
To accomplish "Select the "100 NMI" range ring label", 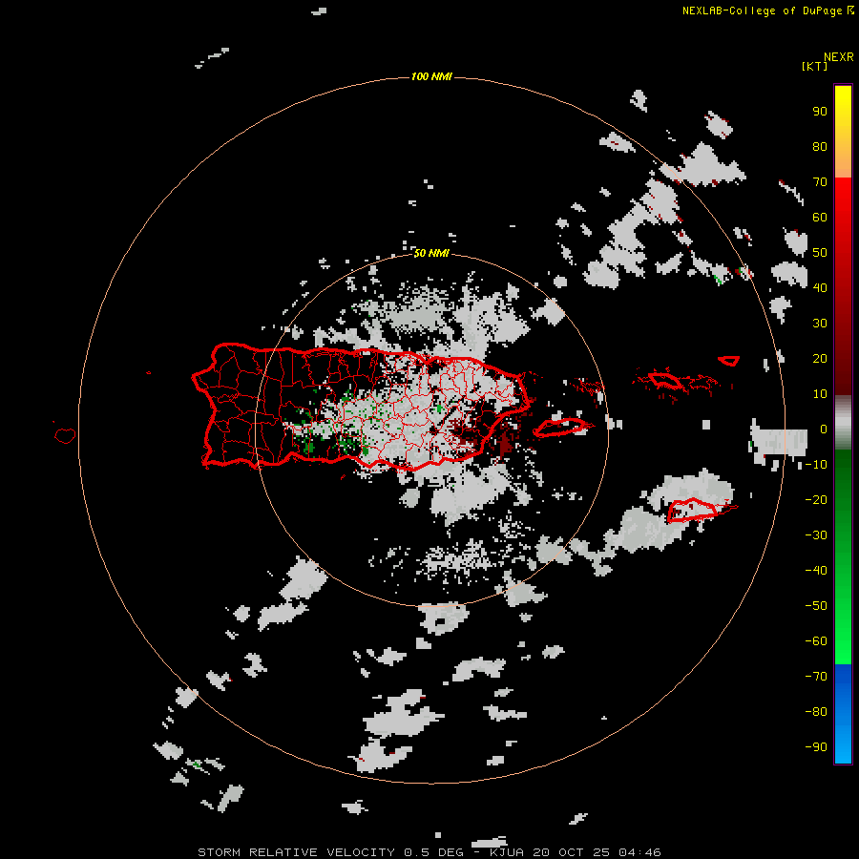I will point(431,76).
